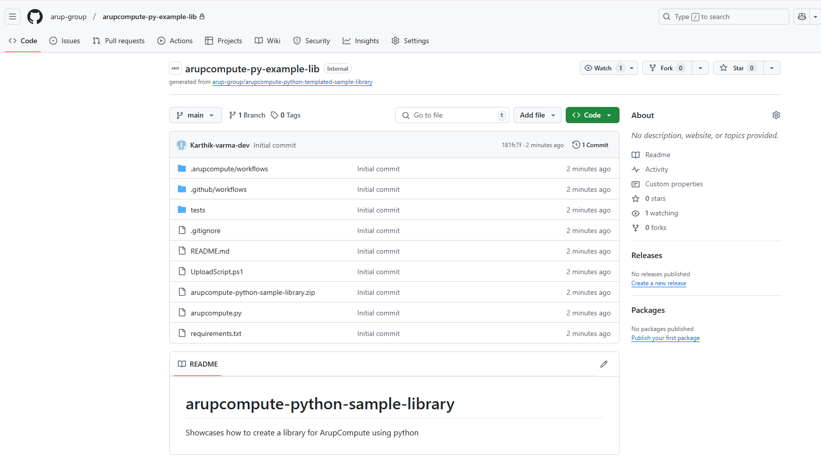This screenshot has height=459, width=821.
Task: Open the hamburger navigation menu
Action: (x=13, y=17)
